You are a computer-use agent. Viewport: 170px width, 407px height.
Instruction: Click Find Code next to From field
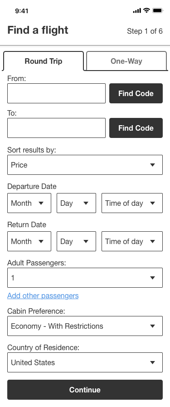136,93
